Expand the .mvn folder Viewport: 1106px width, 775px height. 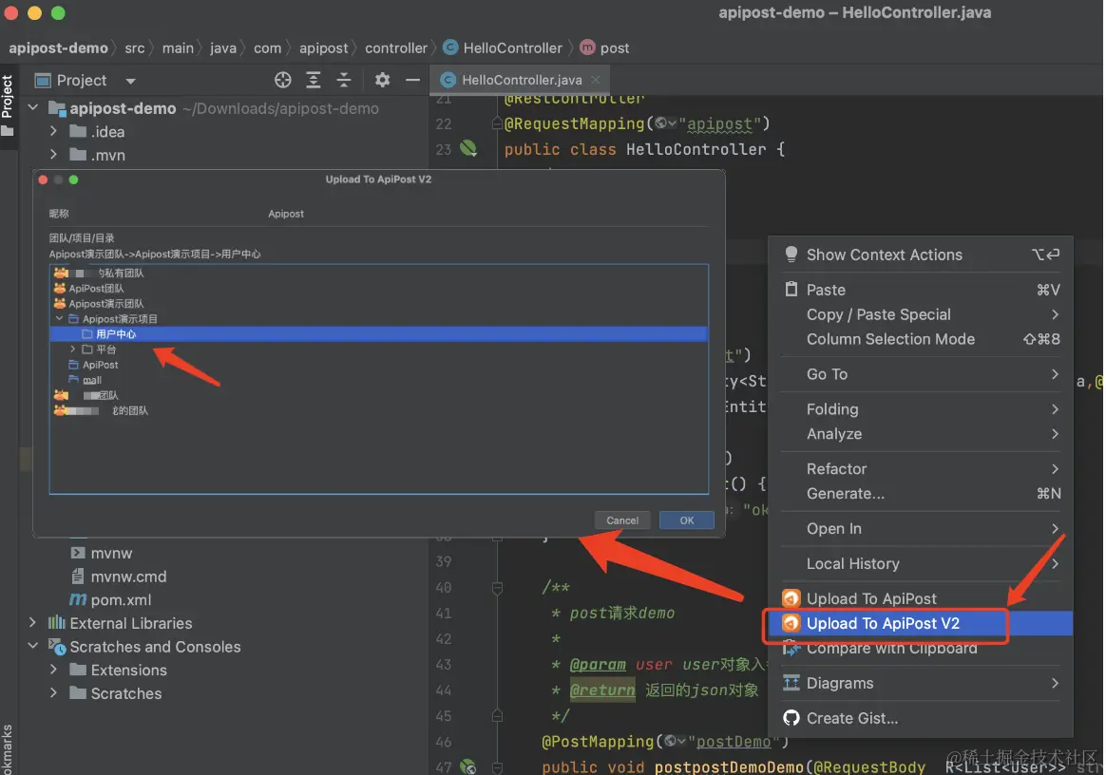pyautogui.click(x=53, y=155)
